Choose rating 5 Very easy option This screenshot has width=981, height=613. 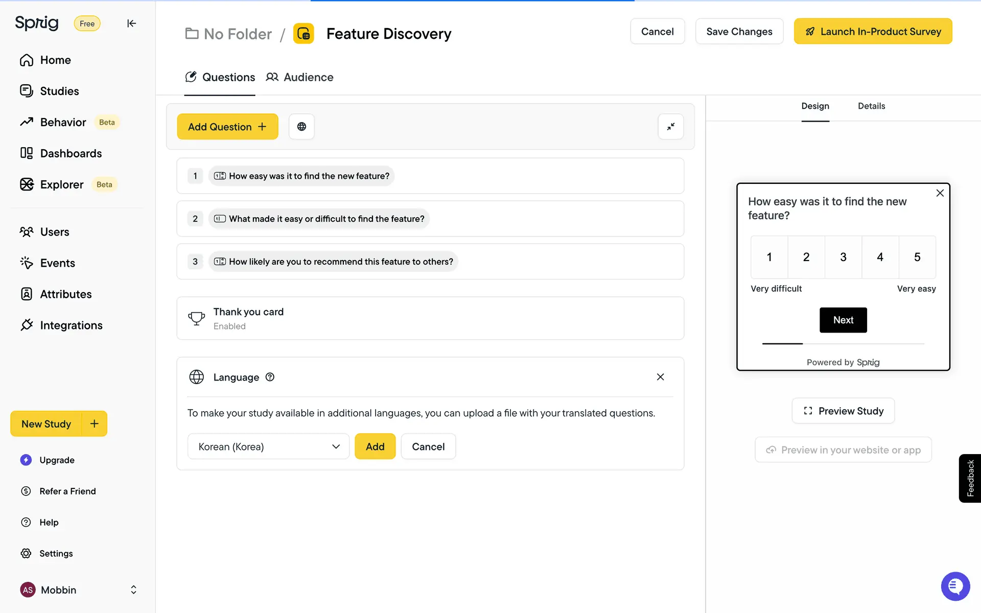917,257
